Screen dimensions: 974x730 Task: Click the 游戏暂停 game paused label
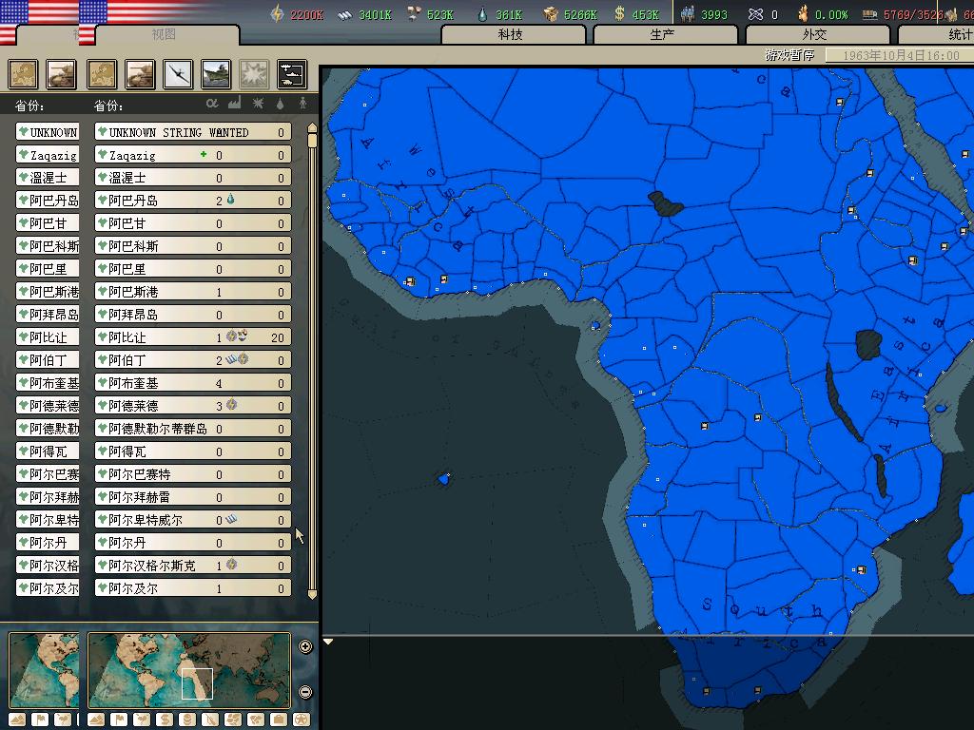[789, 55]
